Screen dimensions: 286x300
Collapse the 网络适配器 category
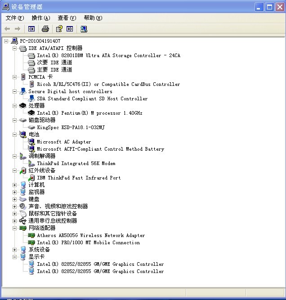[14, 228]
